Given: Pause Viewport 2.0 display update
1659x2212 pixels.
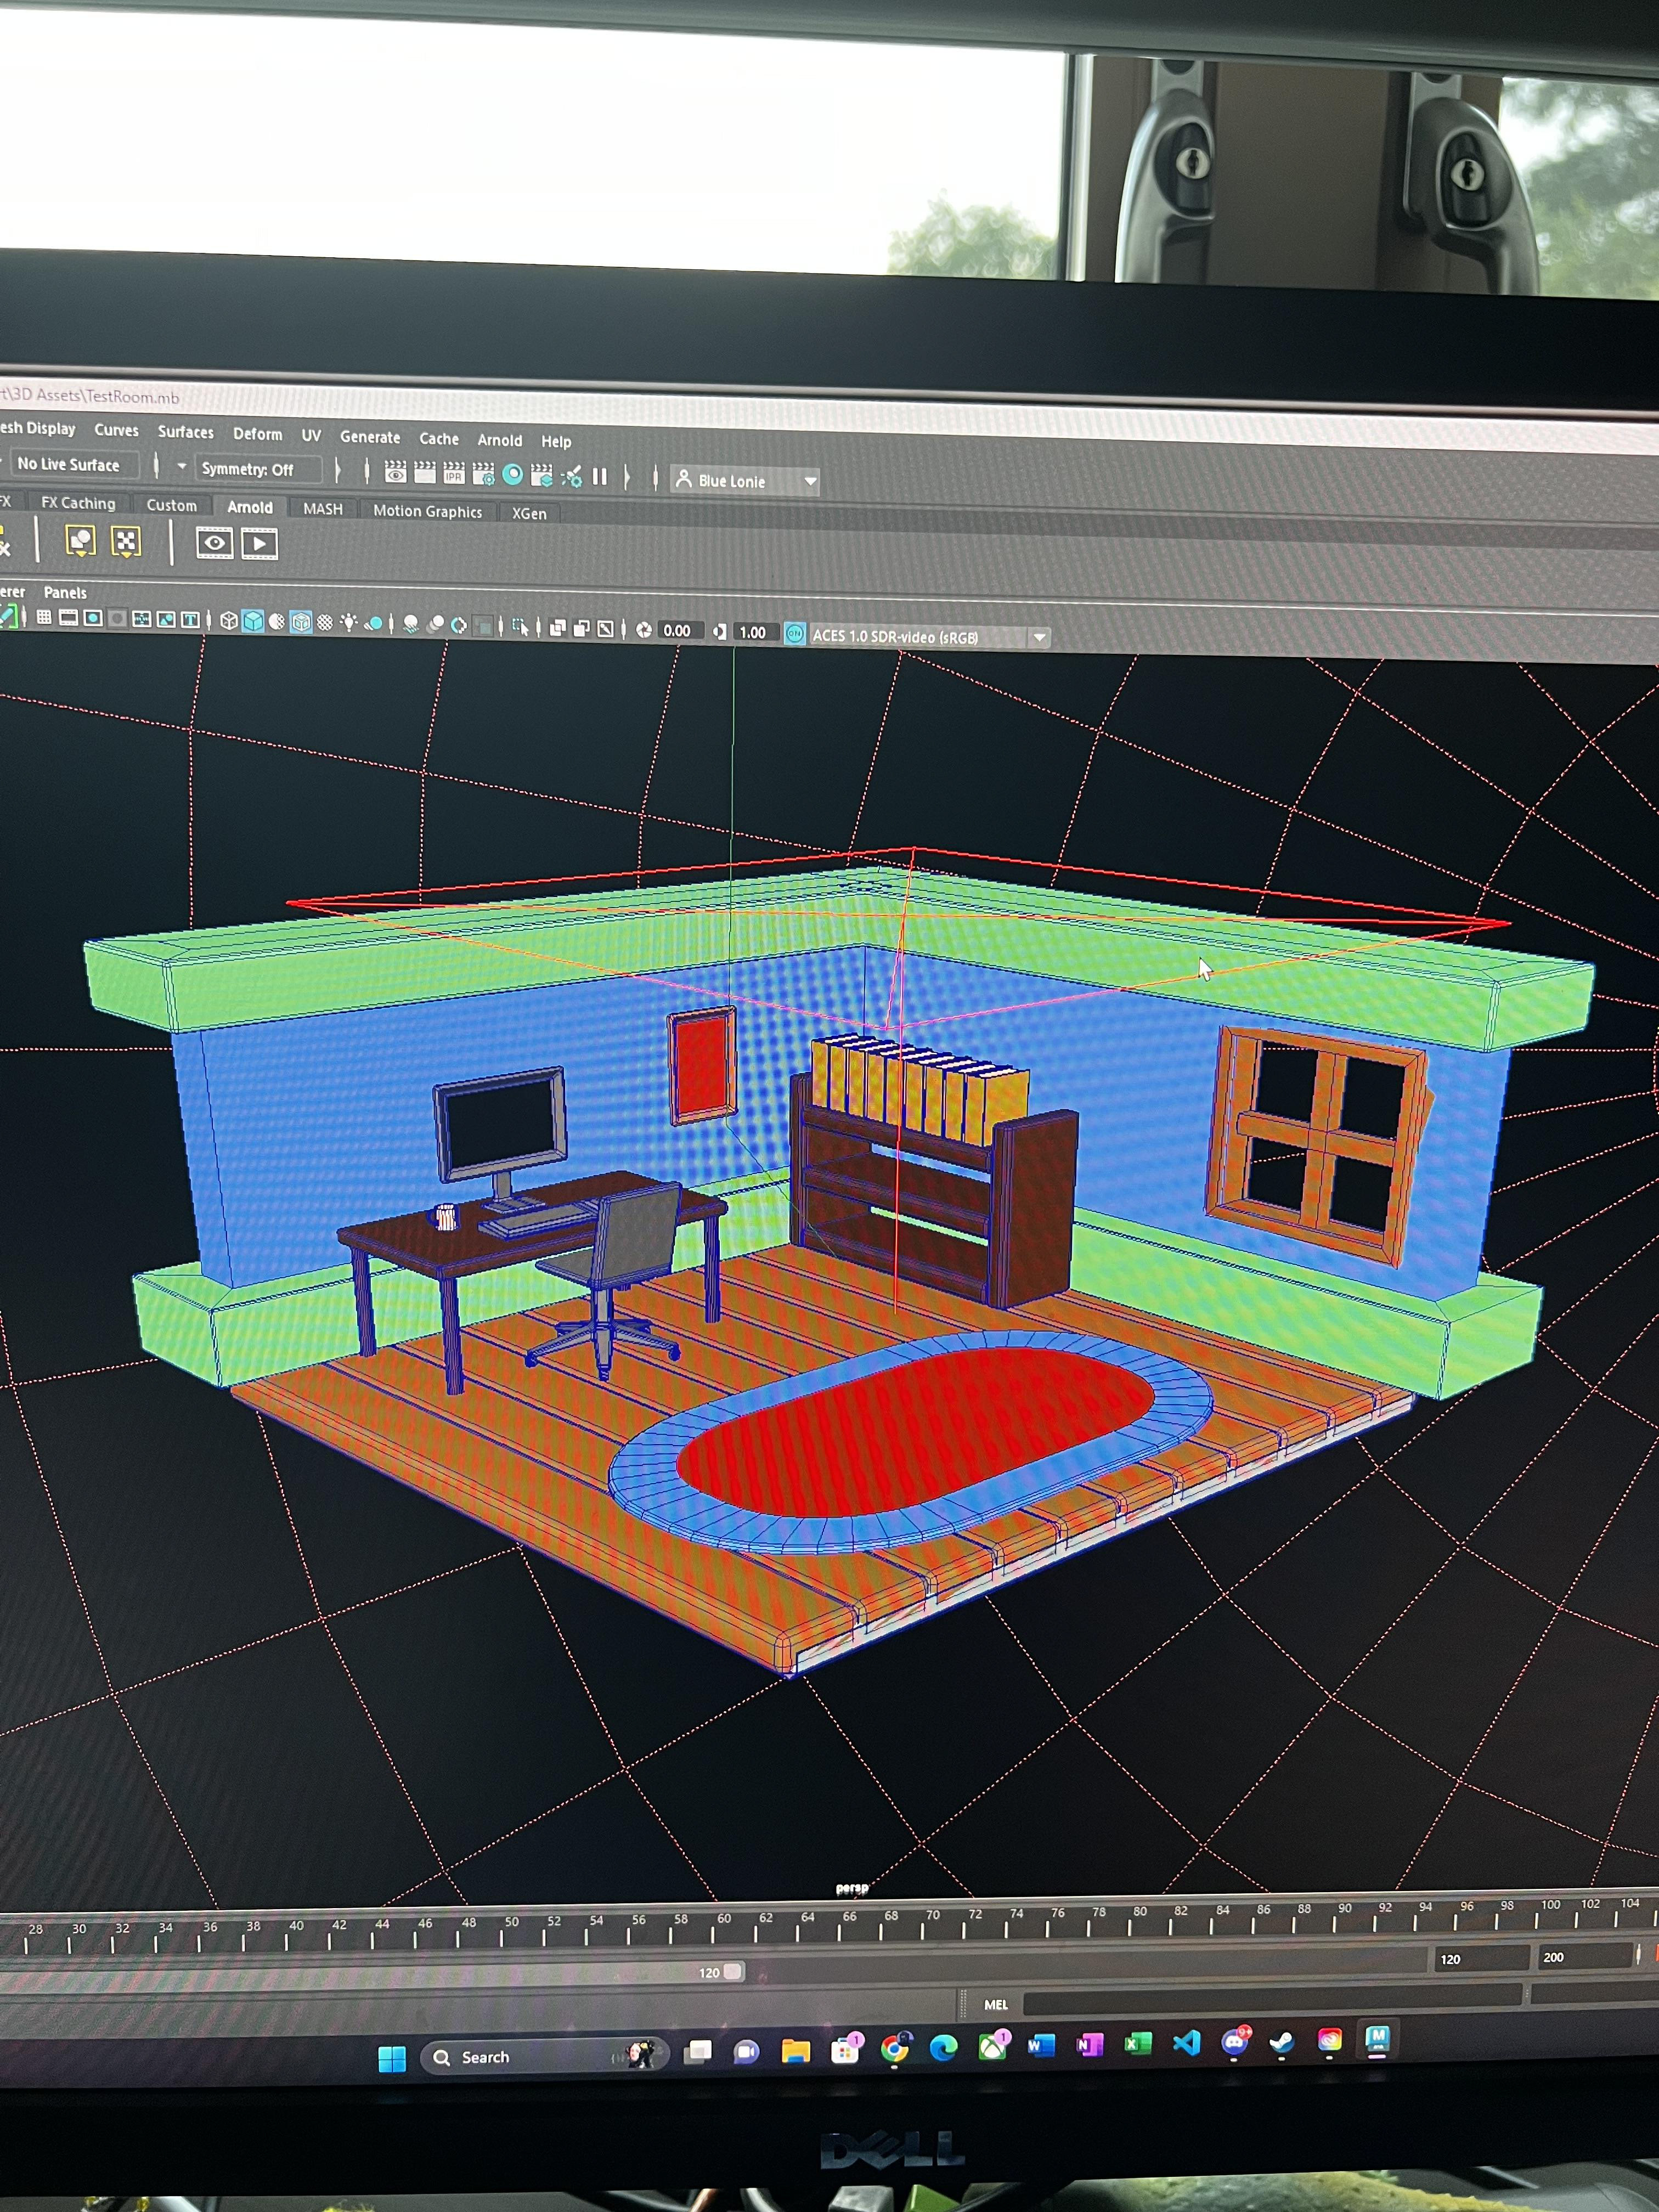Looking at the screenshot, I should [600, 477].
